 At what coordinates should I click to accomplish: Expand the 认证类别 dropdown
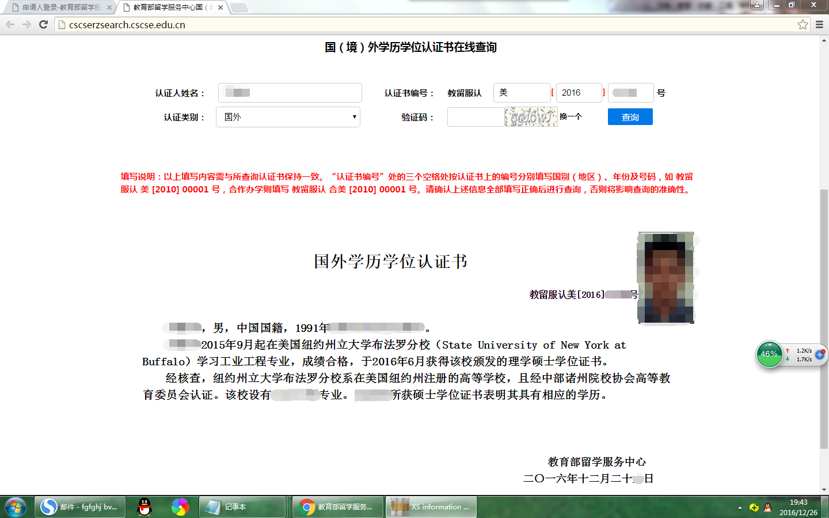click(288, 117)
